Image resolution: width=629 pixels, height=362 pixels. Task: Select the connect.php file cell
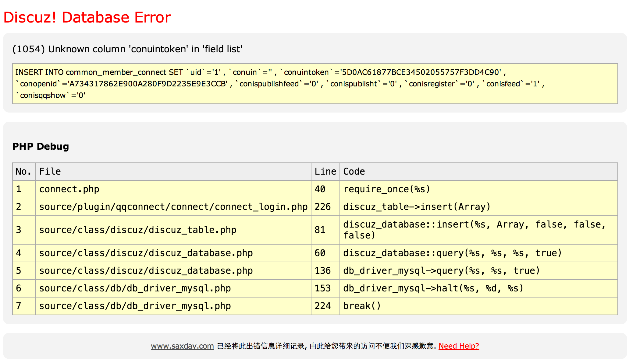click(x=69, y=189)
